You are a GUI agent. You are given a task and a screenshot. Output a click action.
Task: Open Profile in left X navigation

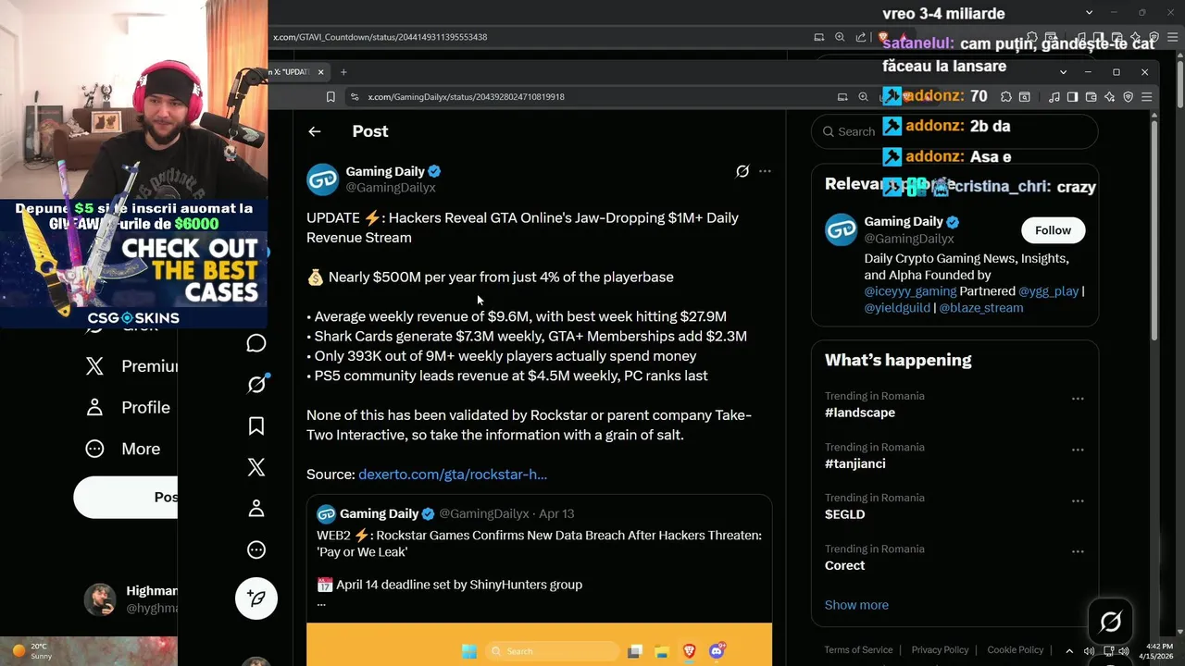tap(130, 408)
